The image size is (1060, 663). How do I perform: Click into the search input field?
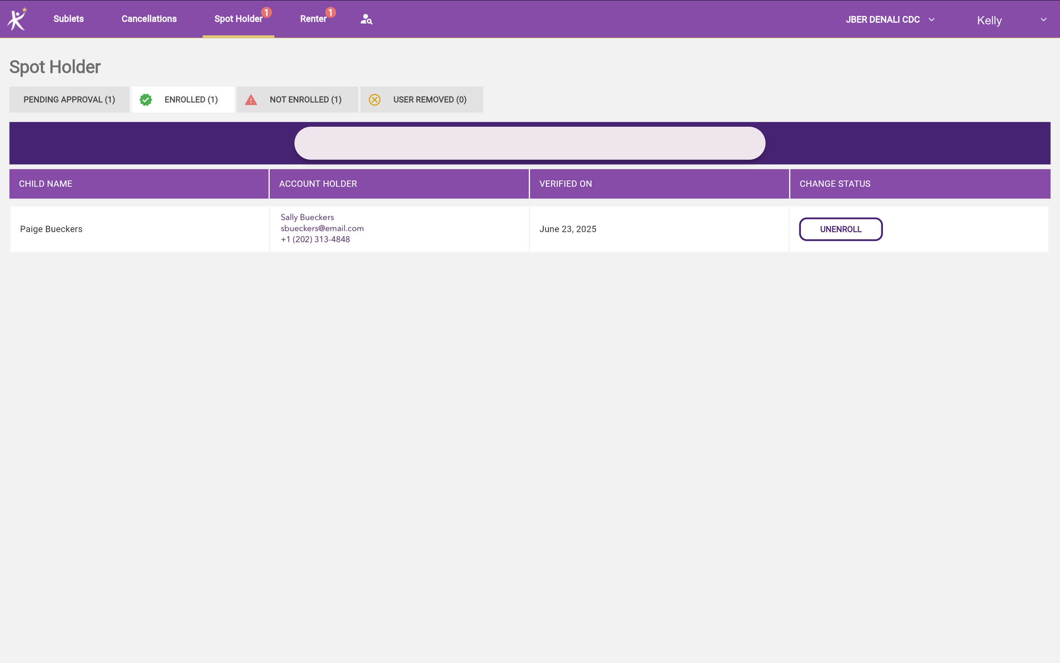529,143
